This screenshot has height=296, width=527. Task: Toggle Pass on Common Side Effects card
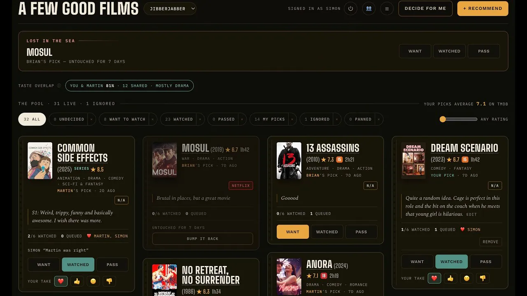click(112, 265)
